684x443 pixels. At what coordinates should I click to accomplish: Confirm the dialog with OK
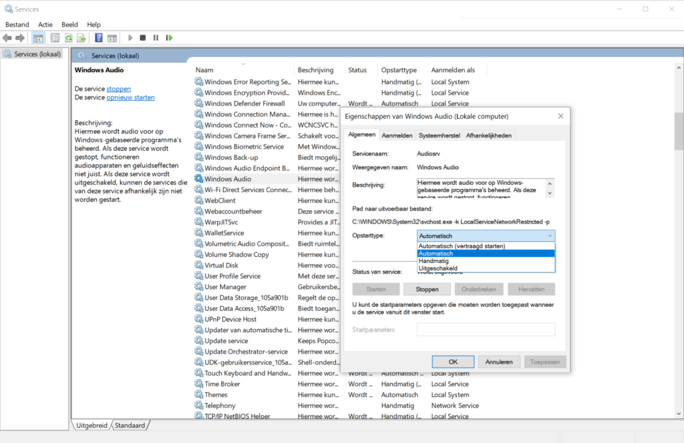tap(454, 362)
